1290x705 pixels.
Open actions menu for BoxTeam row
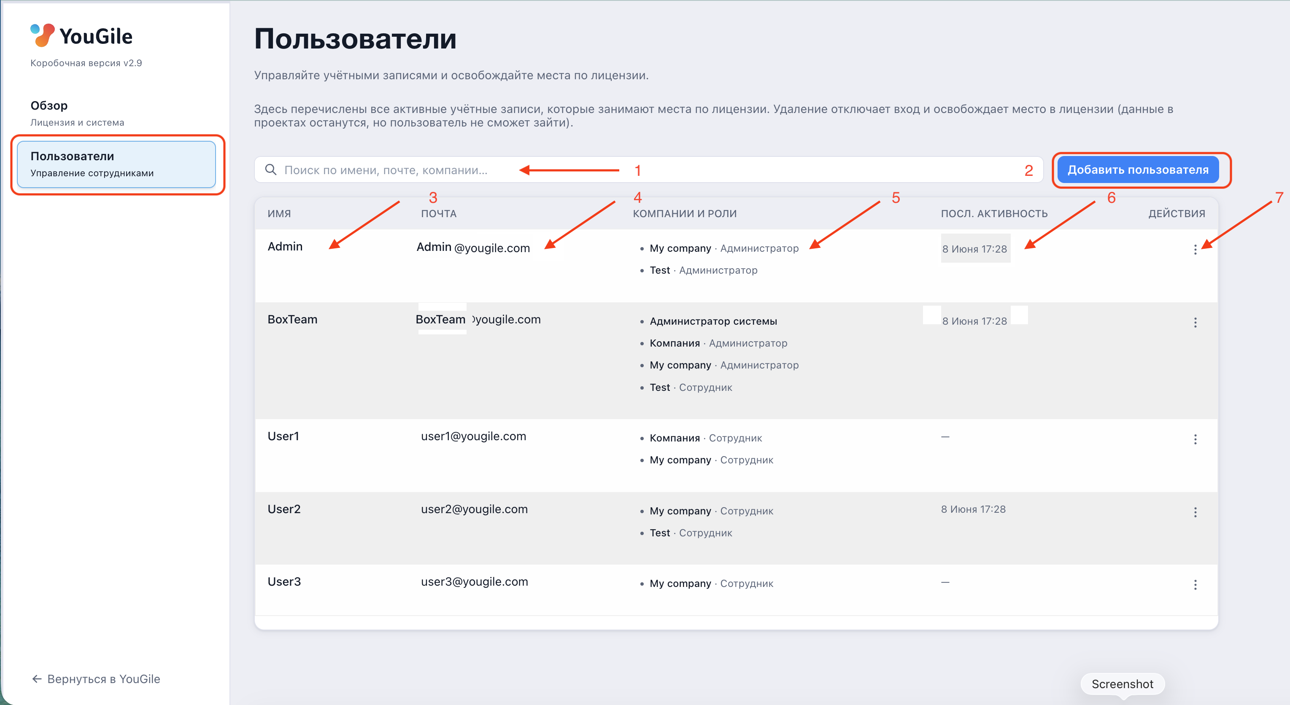point(1195,323)
